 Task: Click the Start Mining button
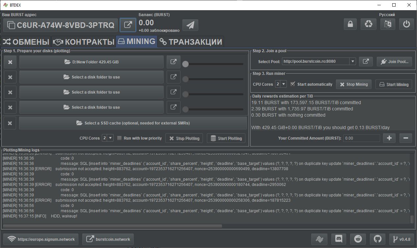point(394,84)
